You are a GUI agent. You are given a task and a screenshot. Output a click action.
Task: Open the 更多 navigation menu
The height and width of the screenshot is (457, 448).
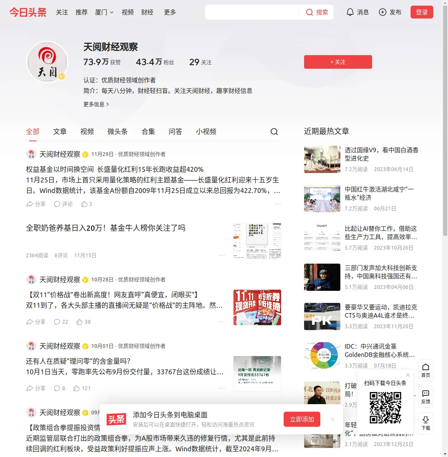tap(170, 12)
